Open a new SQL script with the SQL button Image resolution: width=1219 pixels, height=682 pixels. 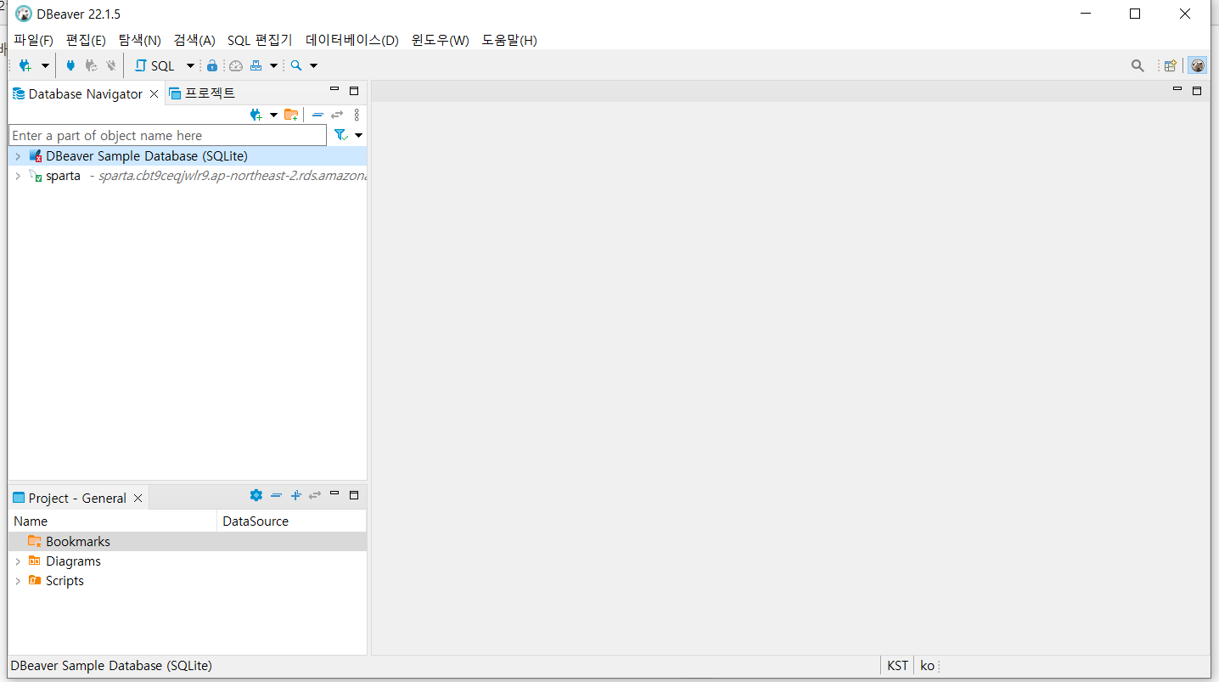(154, 65)
